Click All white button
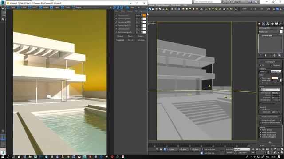The height and width of the screenshot is (159, 284). coord(141,40)
